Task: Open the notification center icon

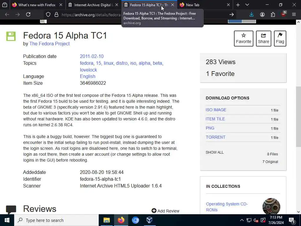Action: (x=292, y=220)
